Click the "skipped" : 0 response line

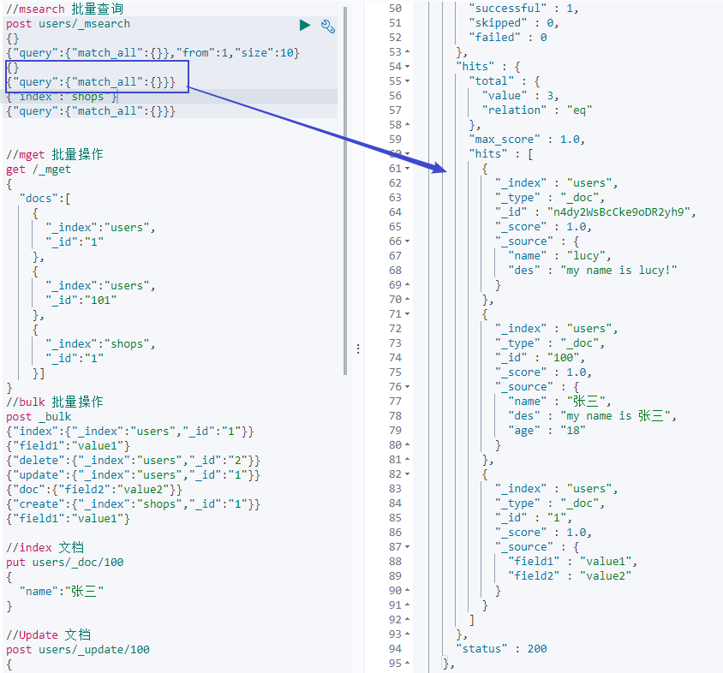pos(514,23)
